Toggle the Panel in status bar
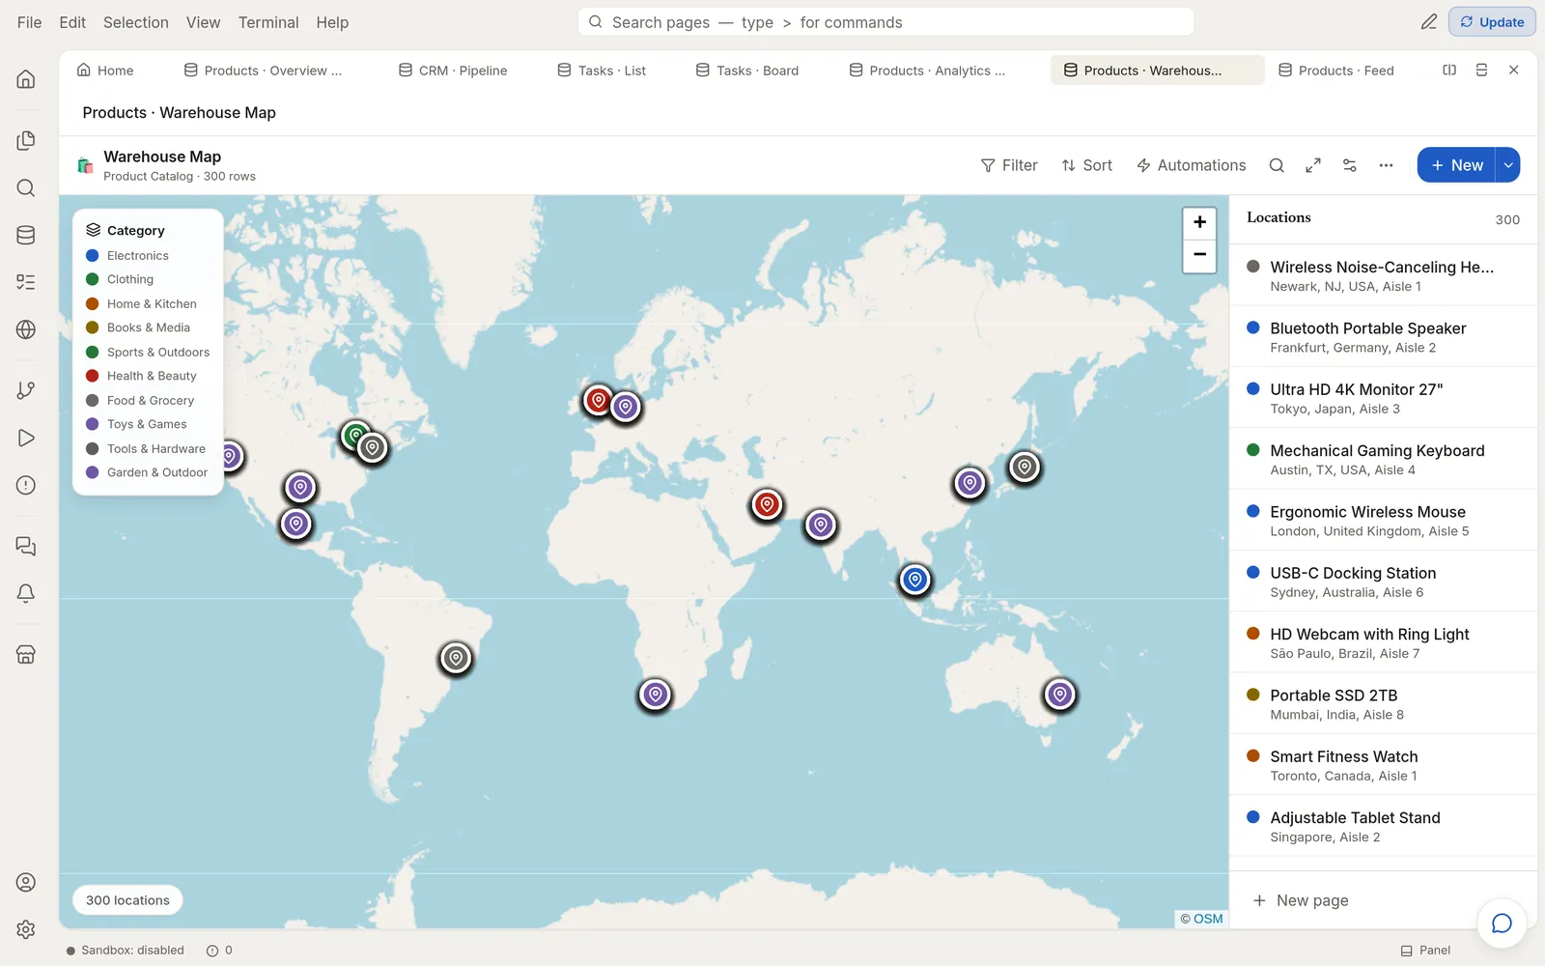This screenshot has height=966, width=1545. point(1425,951)
